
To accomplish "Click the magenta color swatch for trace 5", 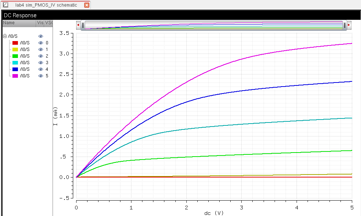I will coord(15,76).
